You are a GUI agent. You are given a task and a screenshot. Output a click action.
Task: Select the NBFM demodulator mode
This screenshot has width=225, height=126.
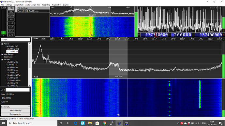(11, 16)
